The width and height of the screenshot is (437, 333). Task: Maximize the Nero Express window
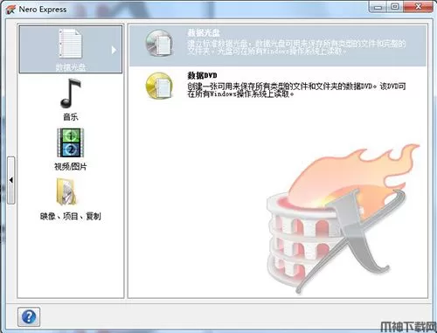coord(395,7)
